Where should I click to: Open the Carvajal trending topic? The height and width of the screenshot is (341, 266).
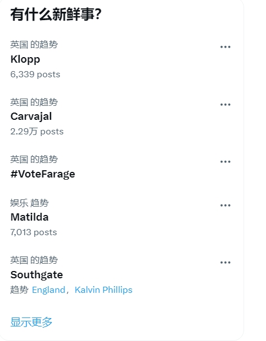click(31, 116)
